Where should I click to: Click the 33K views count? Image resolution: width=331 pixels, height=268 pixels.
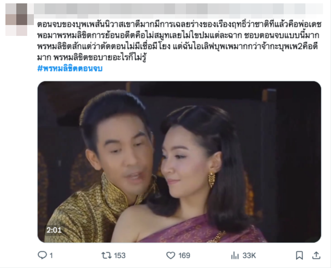(249, 255)
